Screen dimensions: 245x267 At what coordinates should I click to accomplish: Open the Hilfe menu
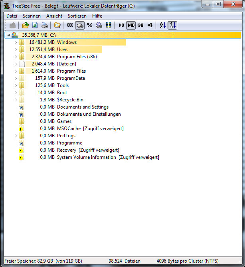tap(97, 16)
